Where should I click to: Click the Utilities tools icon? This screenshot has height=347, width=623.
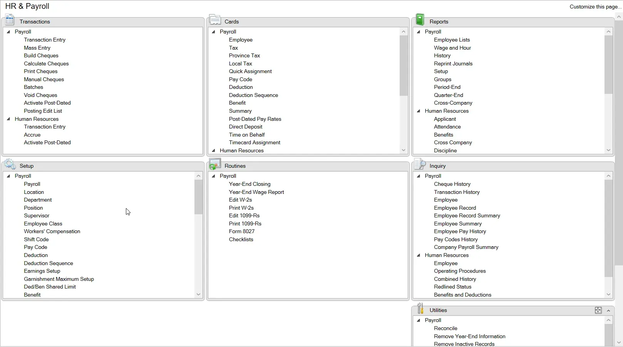pos(420,309)
